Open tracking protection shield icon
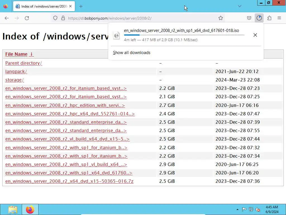286x215 pixels. 55,18
